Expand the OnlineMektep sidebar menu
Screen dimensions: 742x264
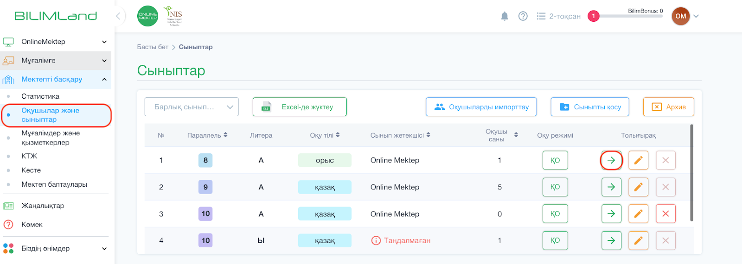tap(56, 42)
